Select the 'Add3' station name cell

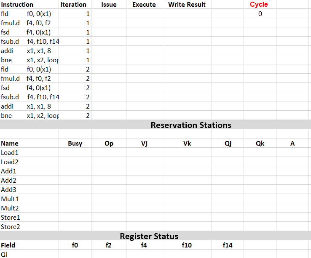pyautogui.click(x=29, y=190)
